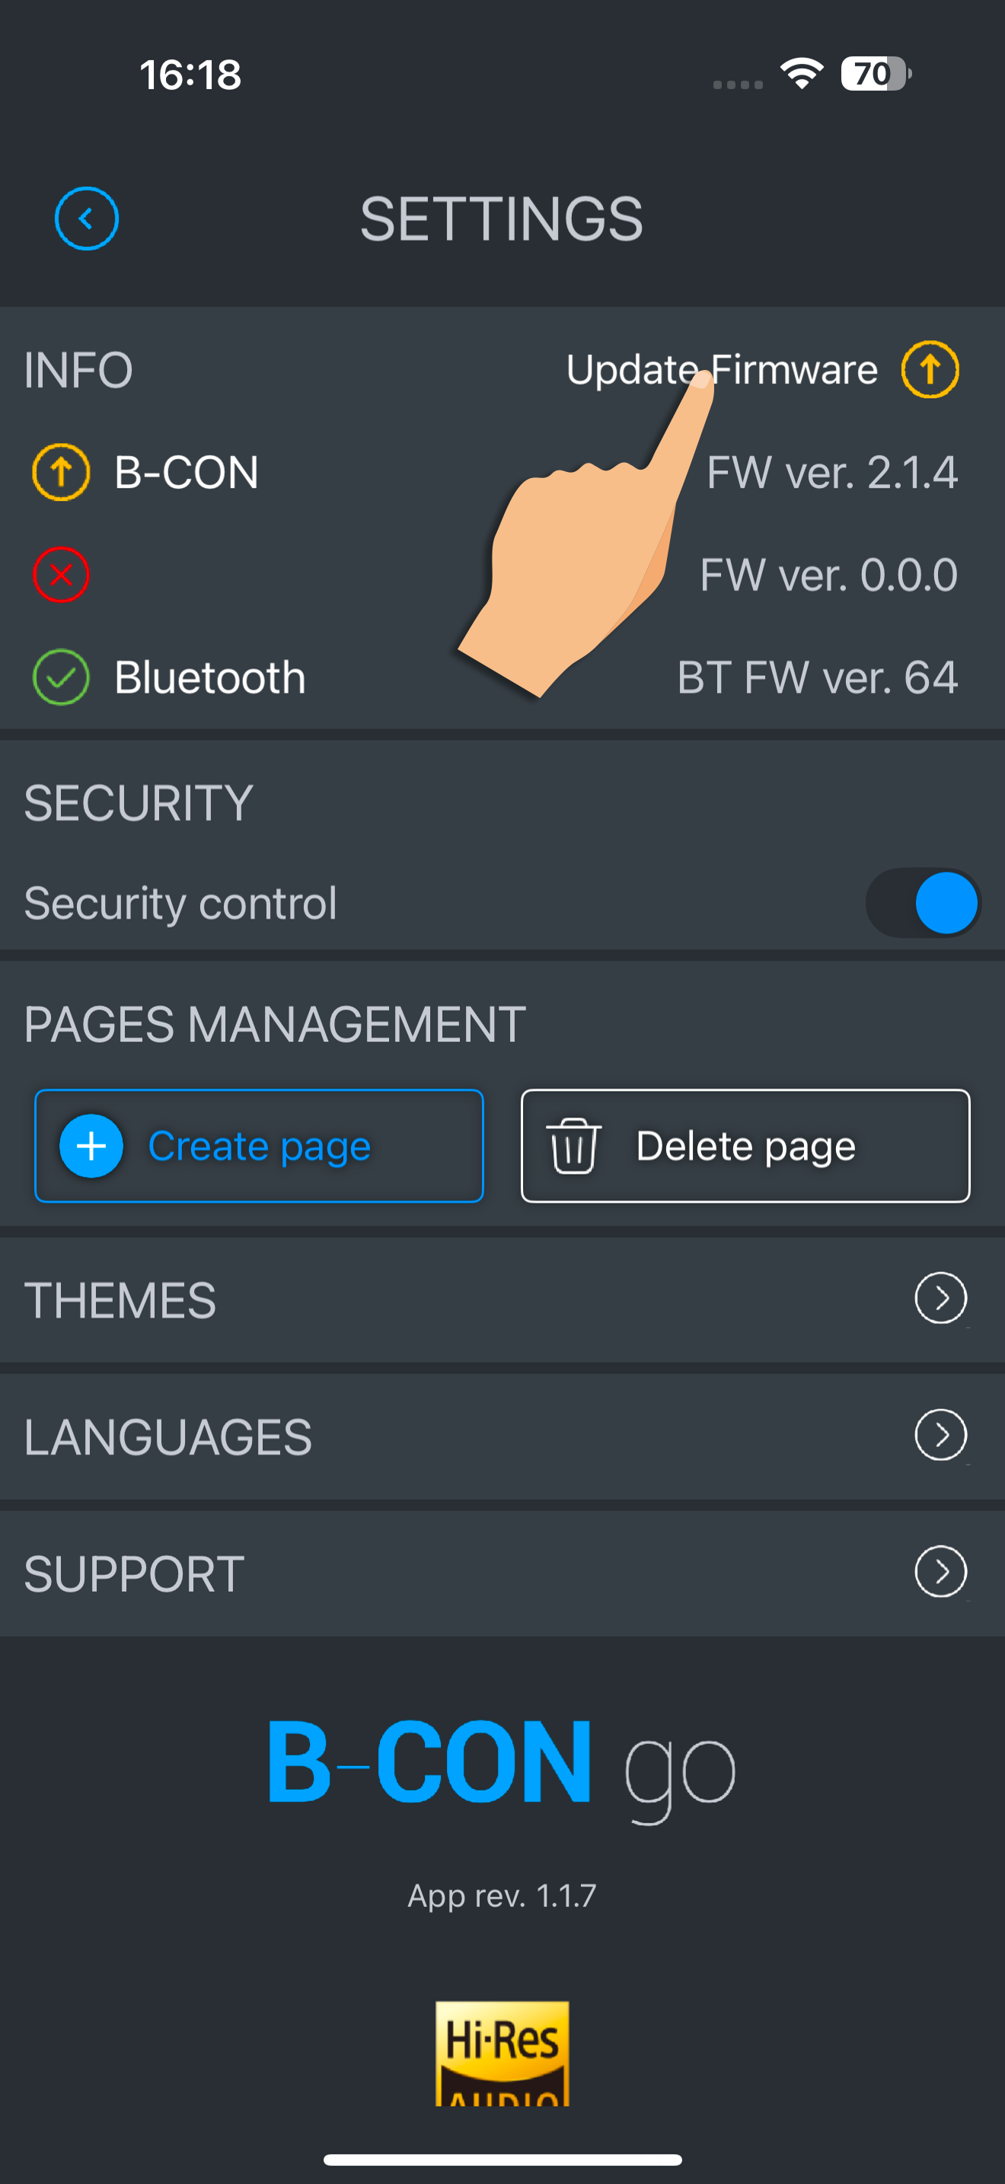Tap the yellow Update Firmware arrow icon
1005x2184 pixels.
click(x=930, y=370)
